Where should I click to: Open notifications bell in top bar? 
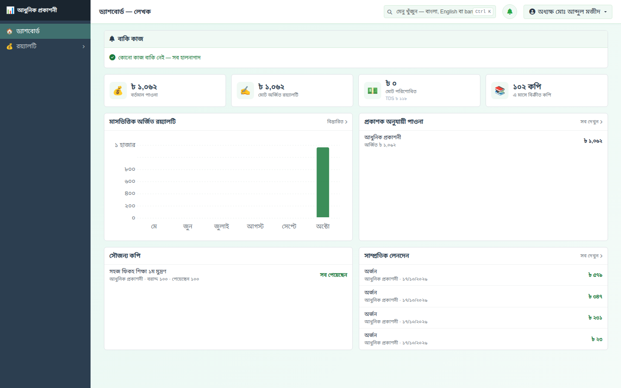[x=510, y=12]
